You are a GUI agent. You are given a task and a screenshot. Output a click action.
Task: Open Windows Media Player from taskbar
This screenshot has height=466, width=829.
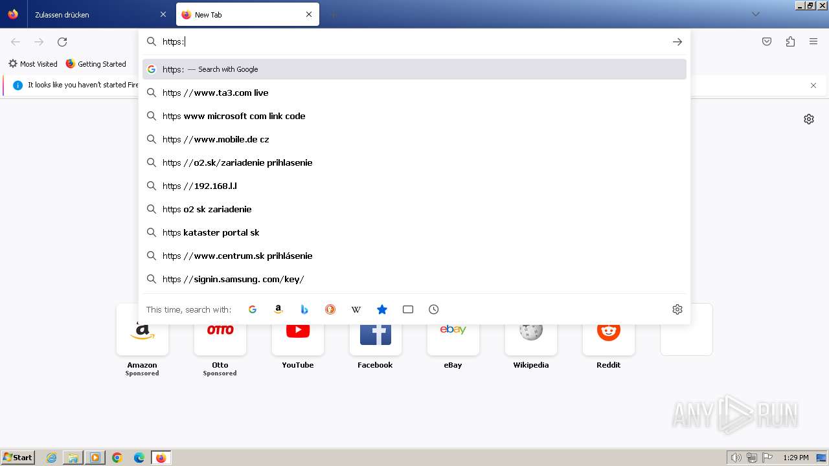95,458
